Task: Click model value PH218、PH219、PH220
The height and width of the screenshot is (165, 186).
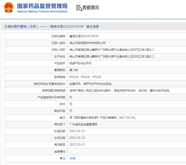Action: coord(85,77)
